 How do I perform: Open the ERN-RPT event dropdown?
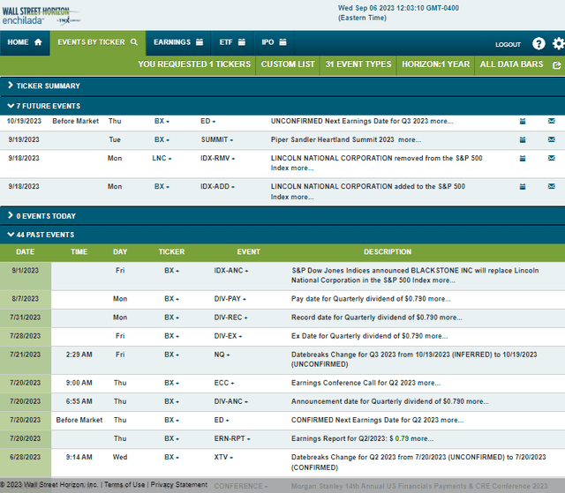232,438
